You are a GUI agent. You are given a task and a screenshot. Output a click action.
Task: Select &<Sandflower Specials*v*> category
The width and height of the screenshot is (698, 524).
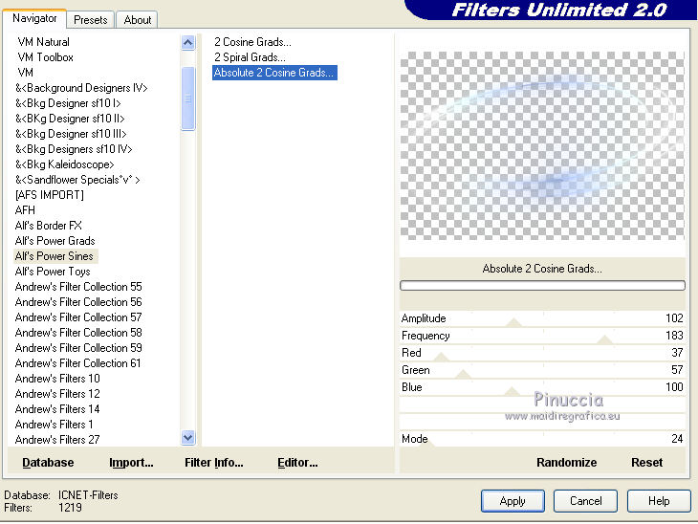click(77, 180)
